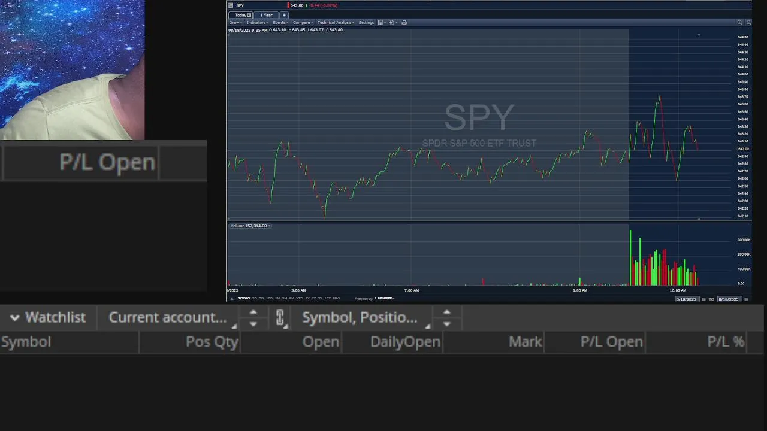Edit the end date 8/18/2025 field
Screen dimensions: 767x431
tap(730, 299)
